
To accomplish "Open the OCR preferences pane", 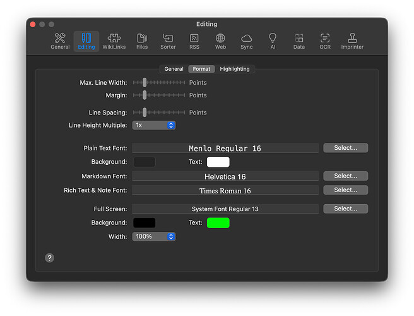I will [x=325, y=41].
